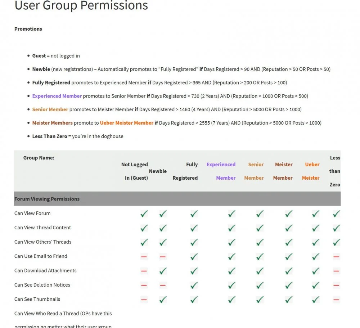
Task: Click the Not Logged In (Guest) column header
Action: [x=135, y=171]
